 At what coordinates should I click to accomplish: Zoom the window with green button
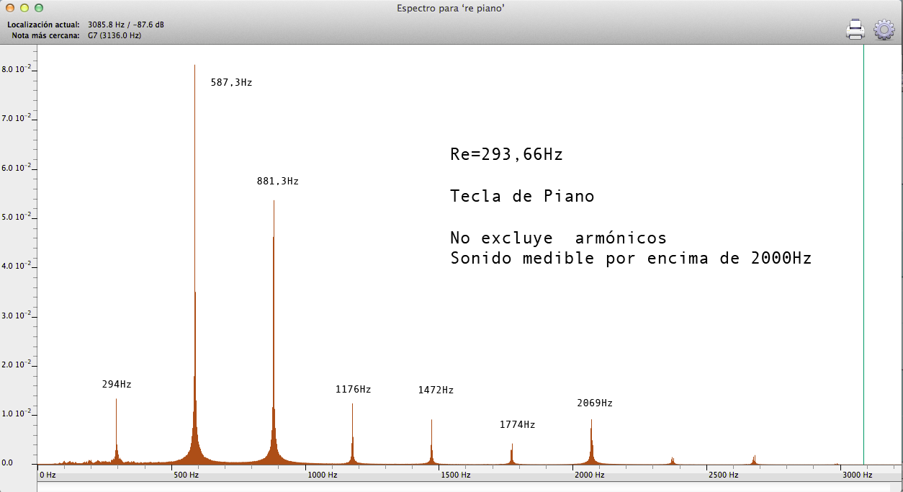[x=39, y=8]
